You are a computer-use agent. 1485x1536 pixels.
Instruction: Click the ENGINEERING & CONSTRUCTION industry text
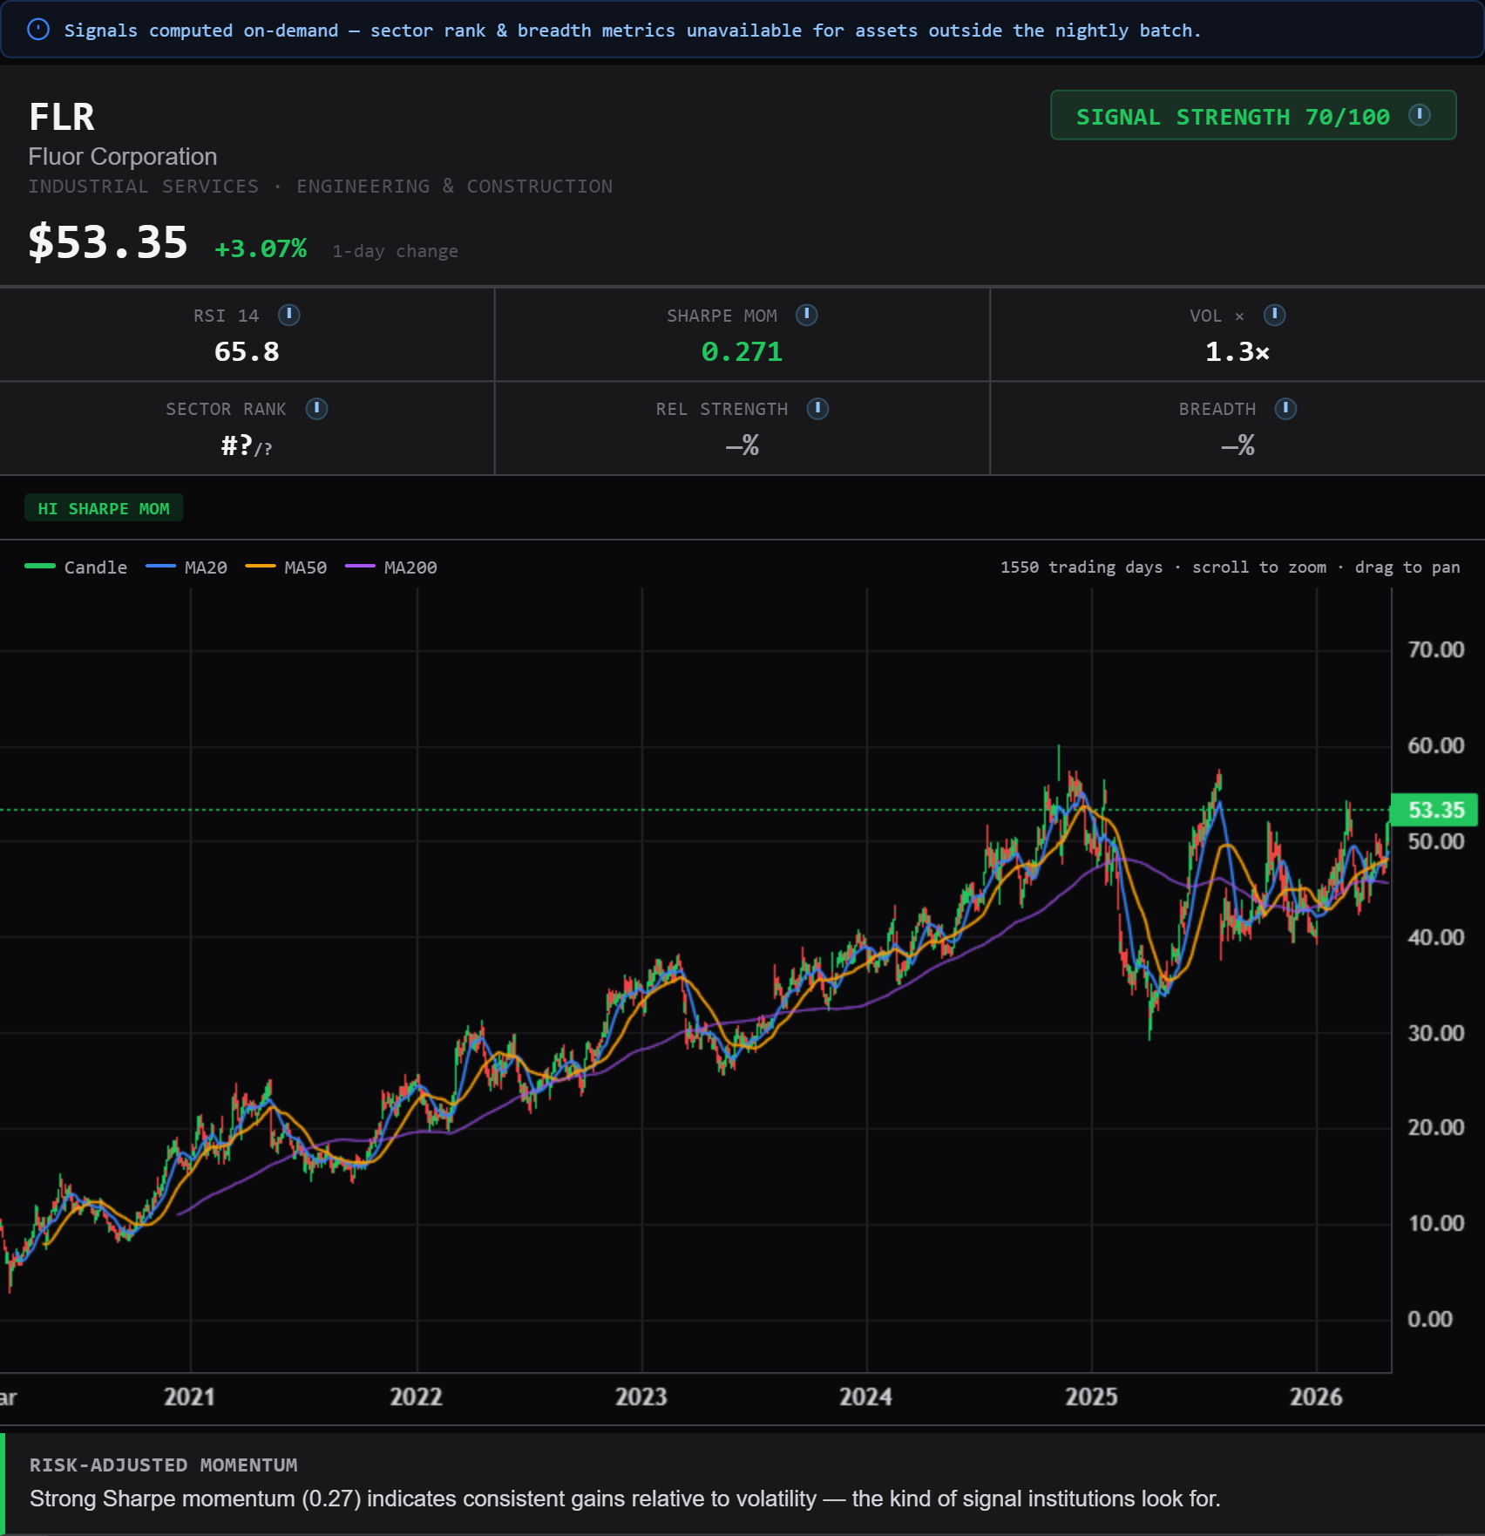454,187
